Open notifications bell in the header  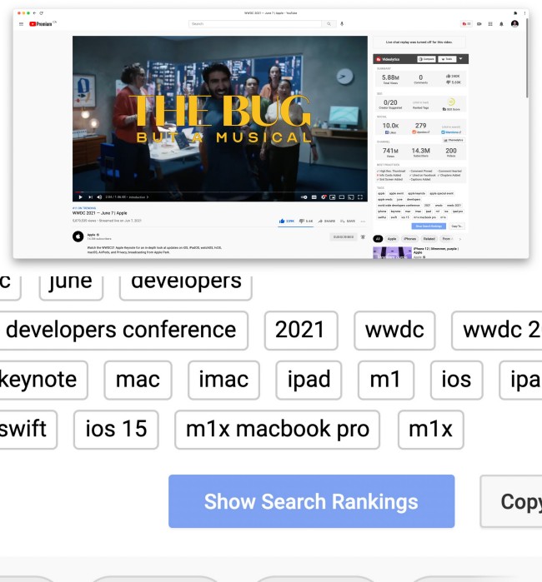point(501,24)
